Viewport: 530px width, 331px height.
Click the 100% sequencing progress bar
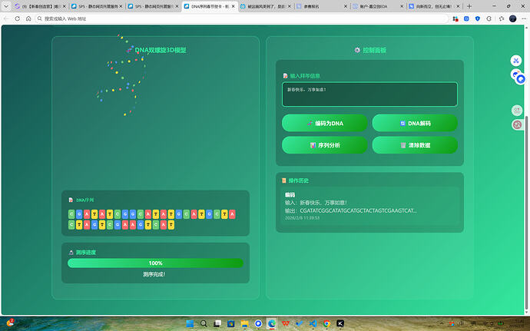point(155,263)
